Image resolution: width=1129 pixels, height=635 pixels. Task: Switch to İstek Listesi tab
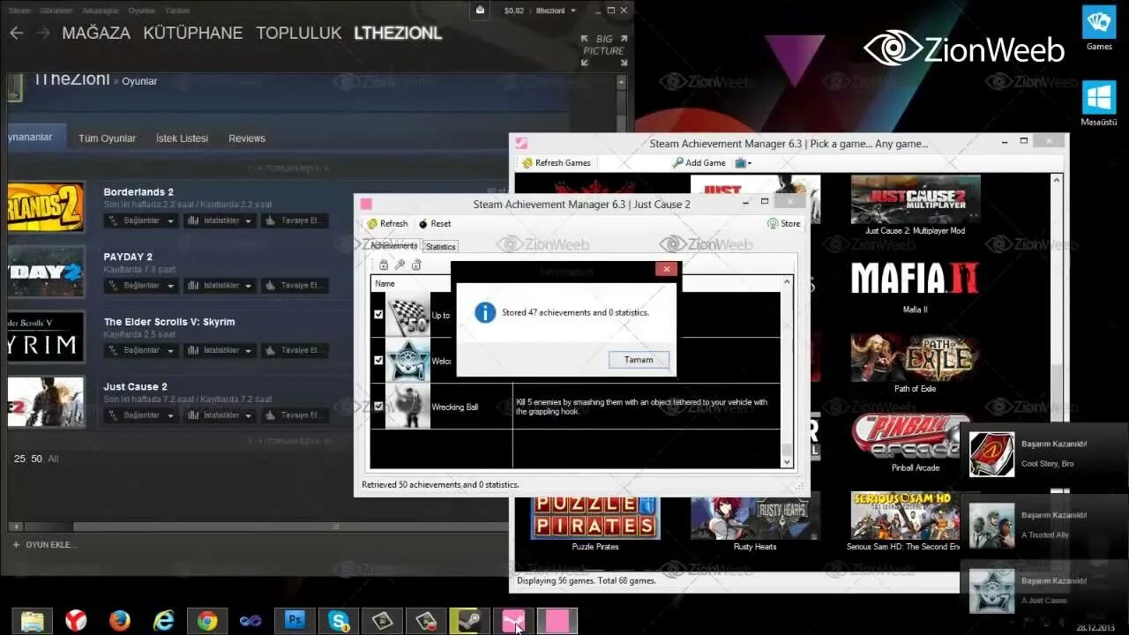click(x=183, y=138)
